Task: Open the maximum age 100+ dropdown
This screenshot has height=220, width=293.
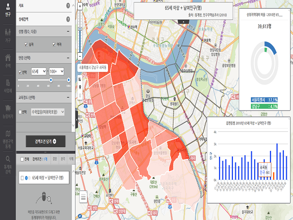Action: [x=56, y=71]
